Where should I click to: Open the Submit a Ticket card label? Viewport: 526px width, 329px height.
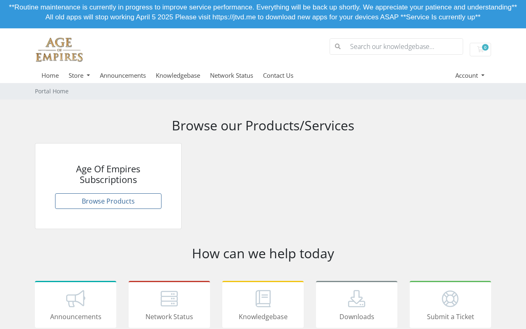[450, 317]
